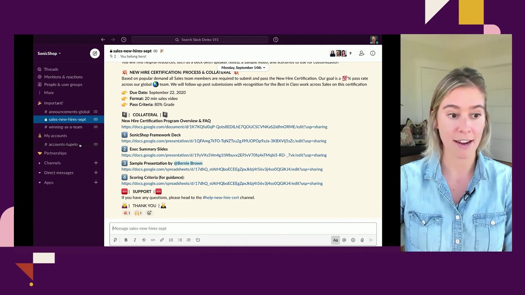Open the history clock icon

point(123,40)
